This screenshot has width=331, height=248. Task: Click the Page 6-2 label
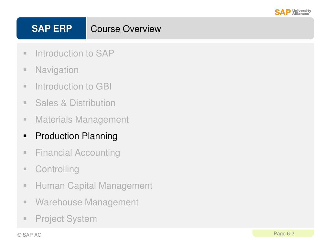pos(284,233)
